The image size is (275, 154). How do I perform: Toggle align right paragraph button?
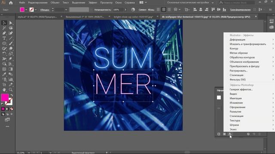pos(169,9)
